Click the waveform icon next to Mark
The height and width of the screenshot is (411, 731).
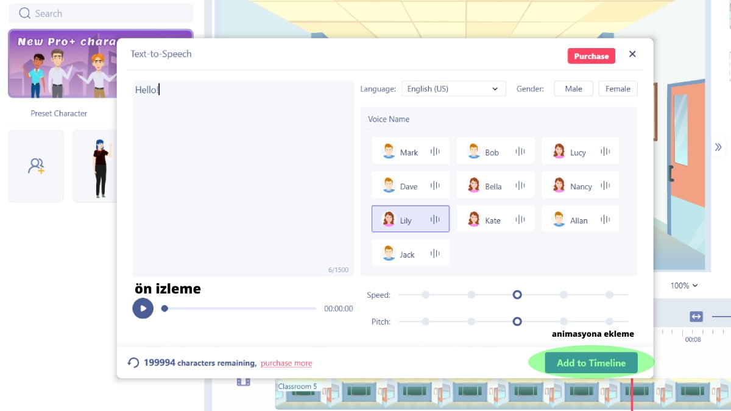(435, 152)
